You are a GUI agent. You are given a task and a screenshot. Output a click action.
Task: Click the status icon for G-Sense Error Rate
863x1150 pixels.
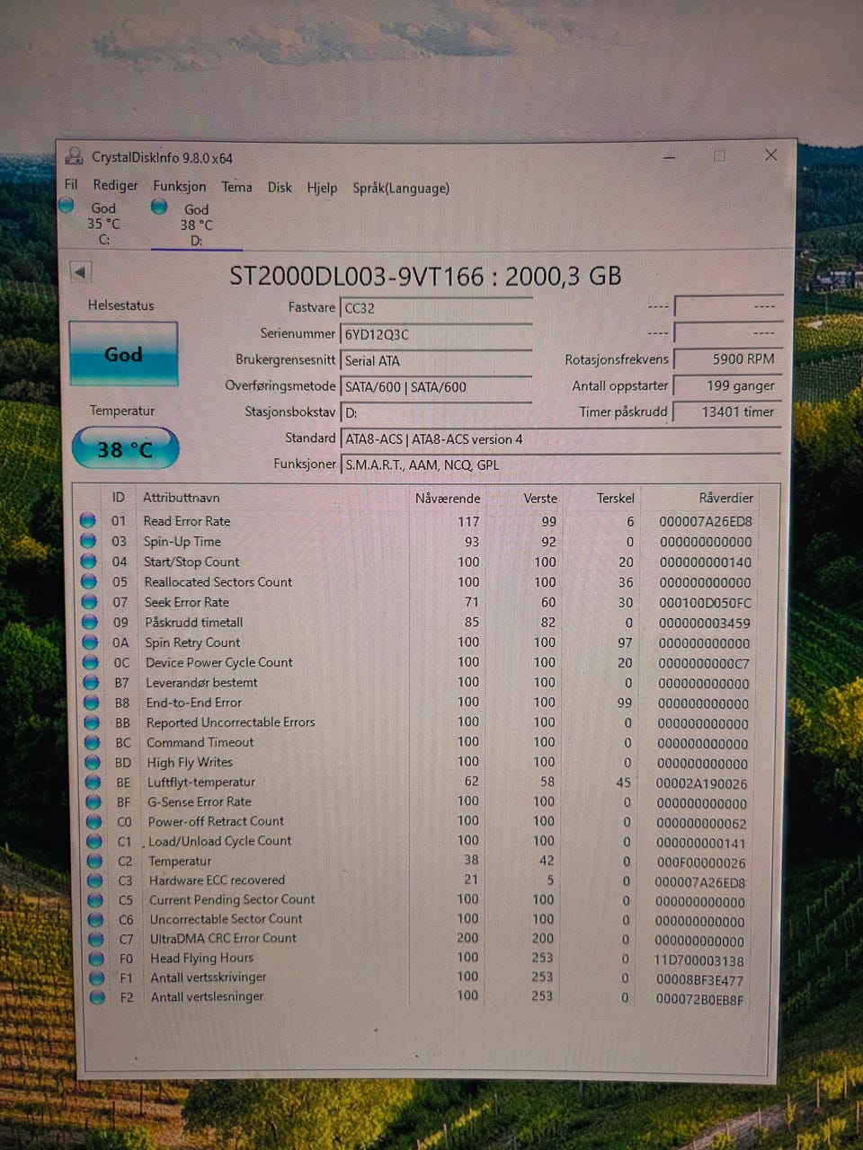tap(93, 801)
